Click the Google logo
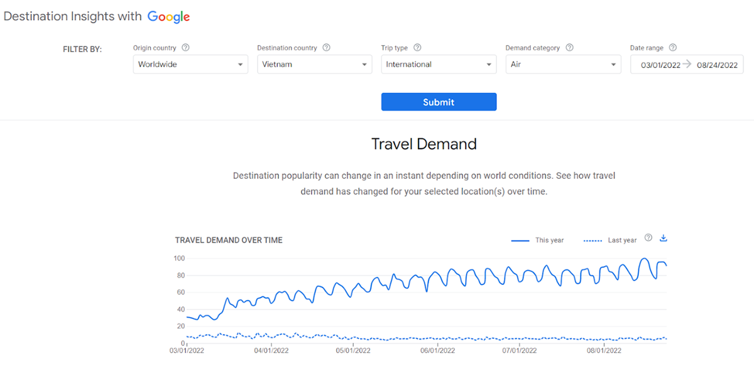This screenshot has width=754, height=366. (168, 17)
